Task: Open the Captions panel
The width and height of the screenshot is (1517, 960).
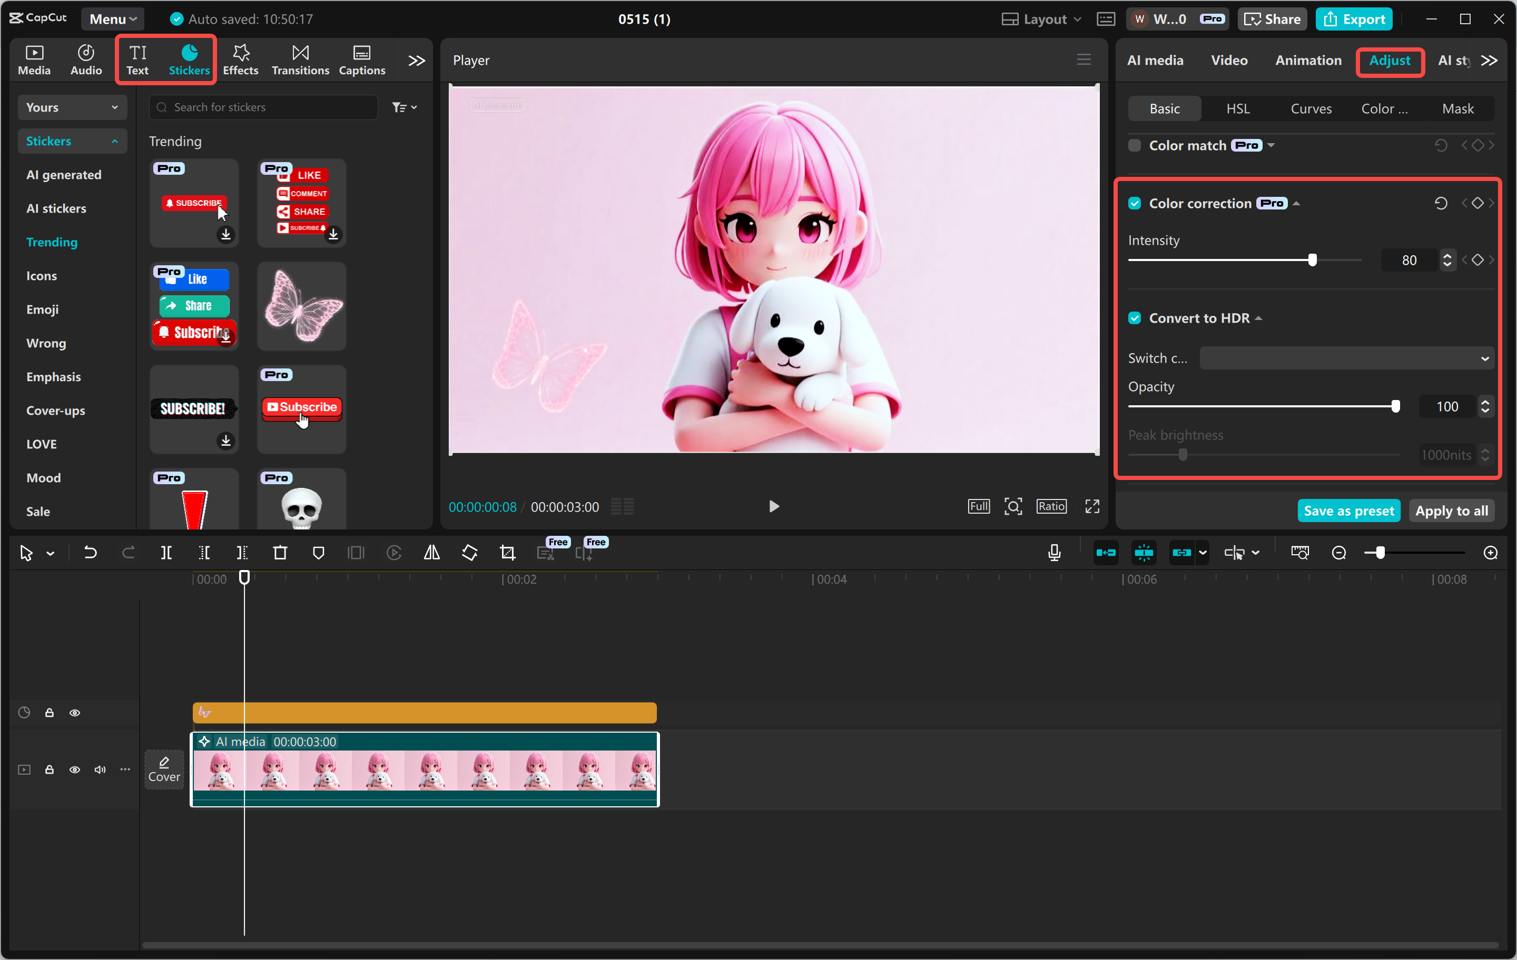Action: (x=362, y=61)
